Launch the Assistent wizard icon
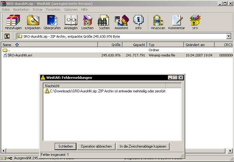234x162 pixels. click(121, 22)
